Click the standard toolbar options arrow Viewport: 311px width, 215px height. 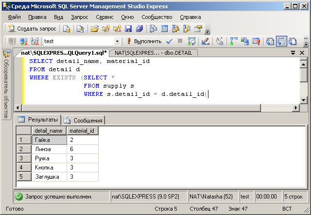tap(207, 31)
